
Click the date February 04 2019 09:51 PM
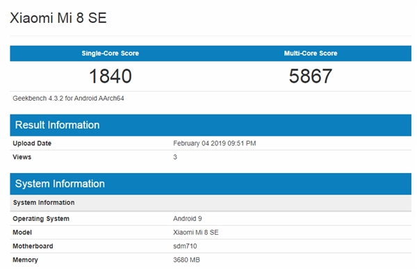point(215,143)
